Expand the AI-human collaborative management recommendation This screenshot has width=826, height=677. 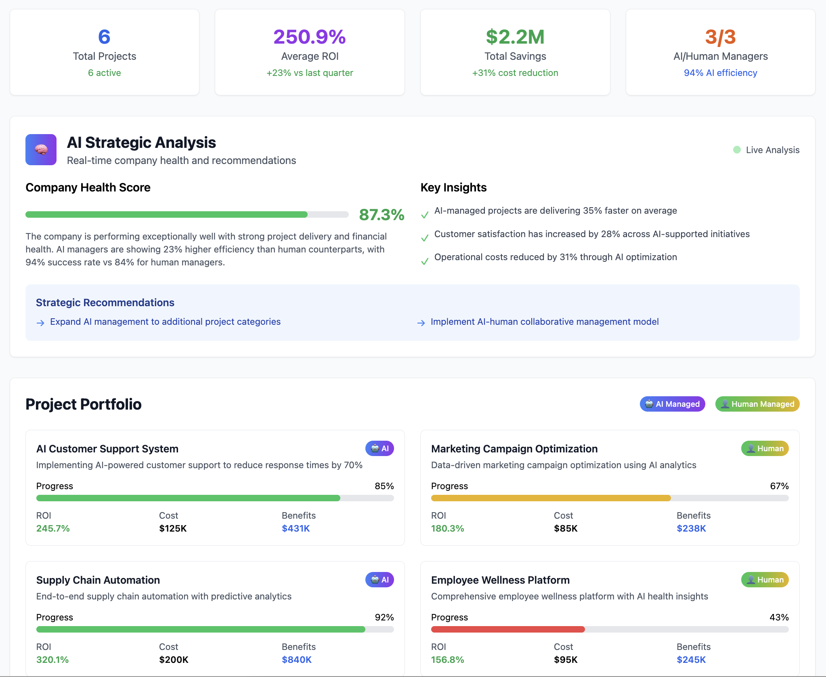pyautogui.click(x=545, y=322)
